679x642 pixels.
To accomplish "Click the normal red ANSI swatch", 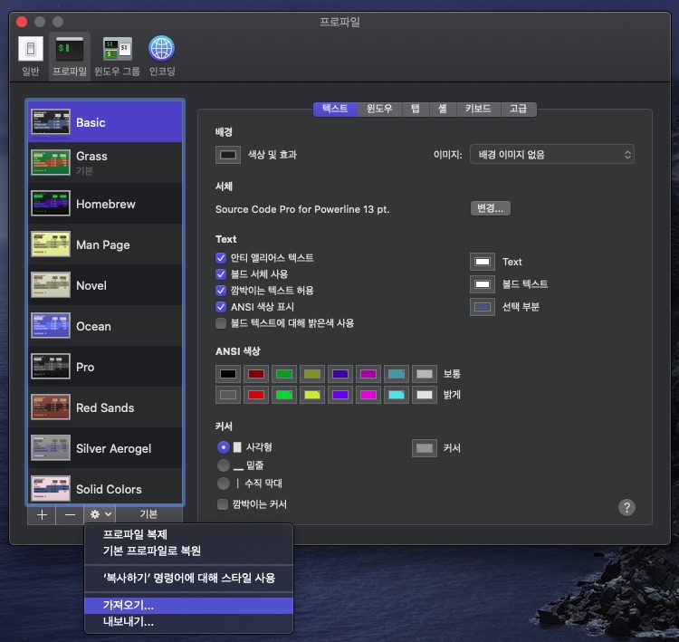I will (256, 374).
